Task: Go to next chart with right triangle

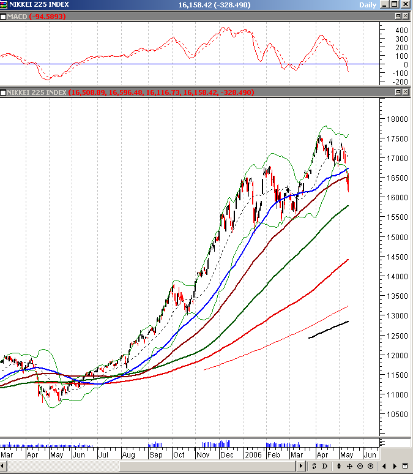Action: (x=395, y=466)
